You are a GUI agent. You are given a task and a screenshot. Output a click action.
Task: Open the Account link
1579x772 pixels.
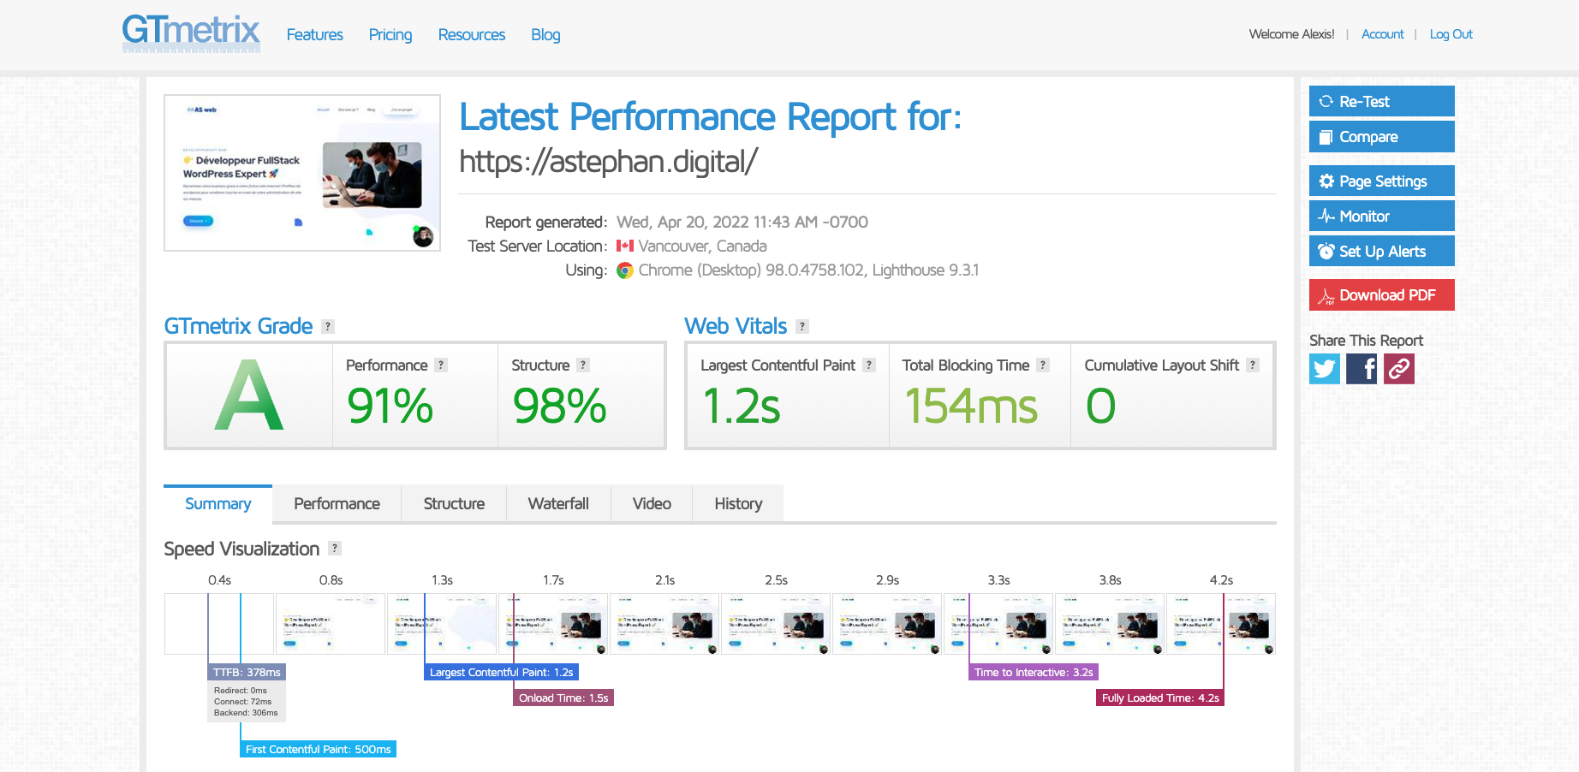pos(1383,34)
